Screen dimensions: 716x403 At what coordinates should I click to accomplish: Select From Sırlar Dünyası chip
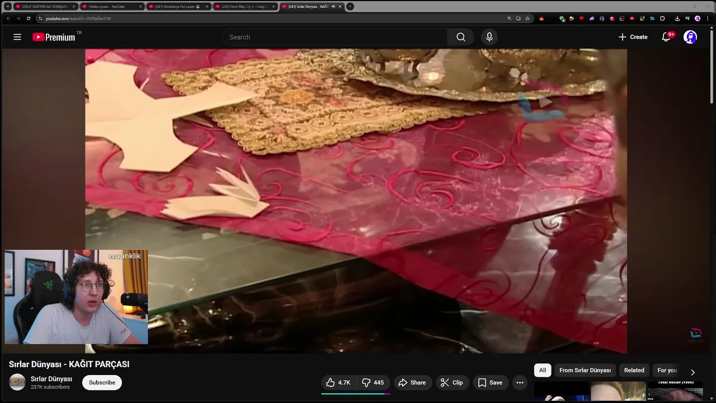(585, 370)
